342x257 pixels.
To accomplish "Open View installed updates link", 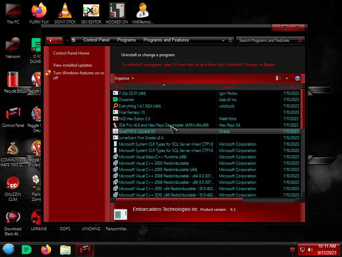I will pos(72,65).
